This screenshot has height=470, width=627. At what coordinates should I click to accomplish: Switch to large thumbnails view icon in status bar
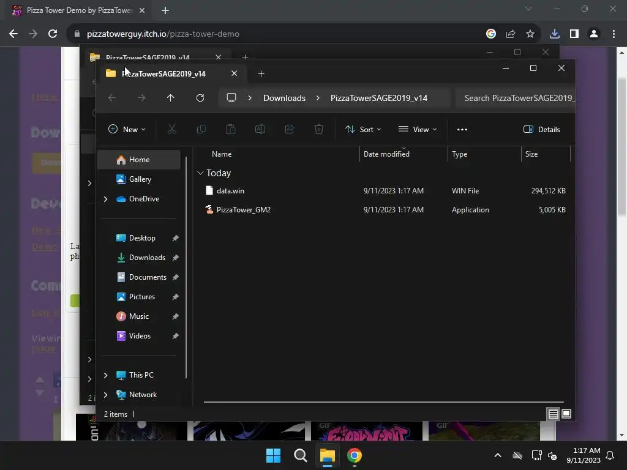tap(566, 414)
